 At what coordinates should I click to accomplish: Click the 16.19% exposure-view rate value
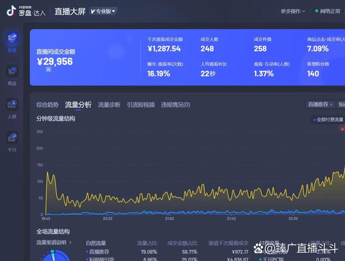click(x=158, y=74)
